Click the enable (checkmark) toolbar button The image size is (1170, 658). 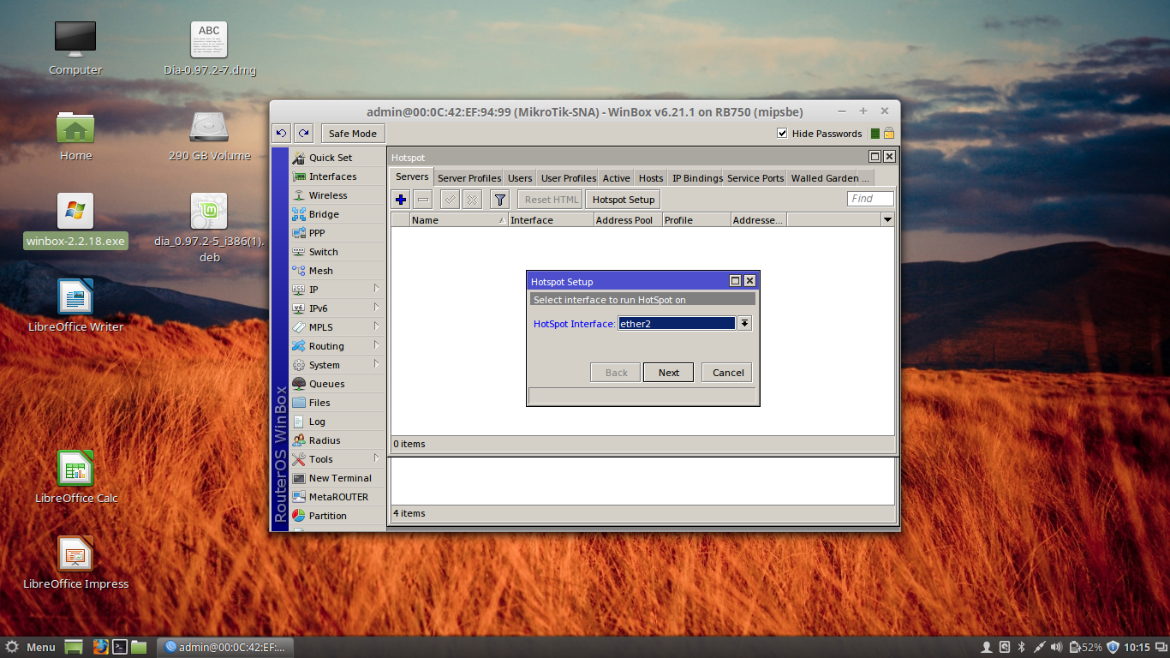pos(450,200)
